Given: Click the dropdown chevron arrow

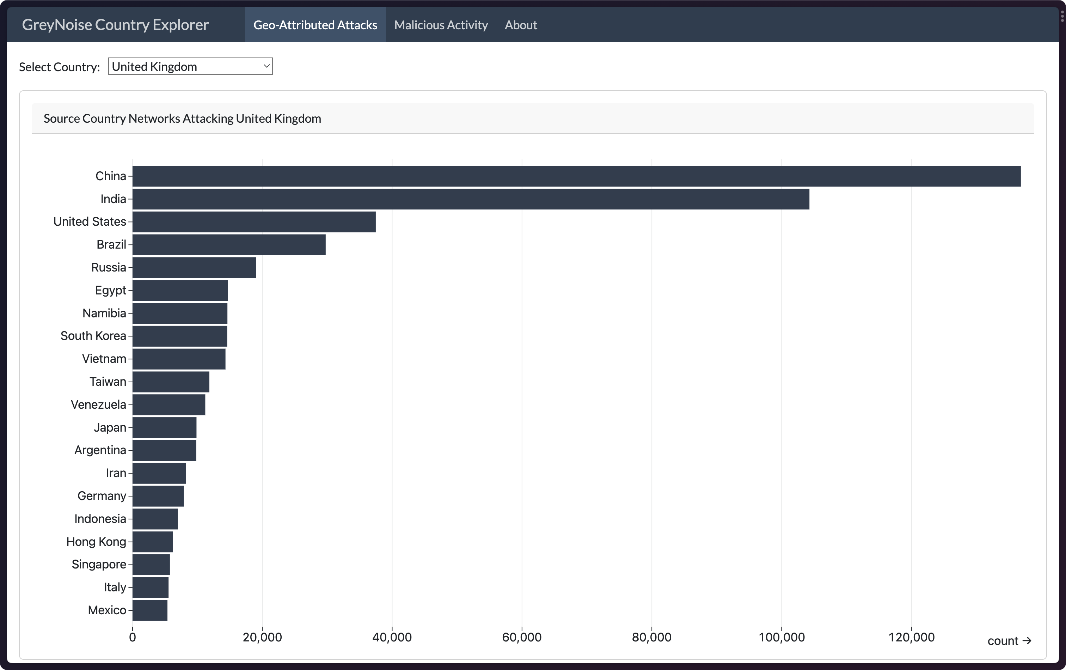Looking at the screenshot, I should click(266, 66).
